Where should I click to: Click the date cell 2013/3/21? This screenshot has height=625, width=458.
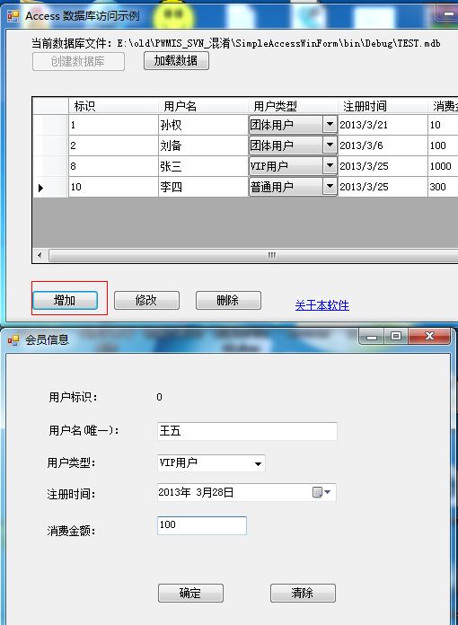[x=383, y=125]
